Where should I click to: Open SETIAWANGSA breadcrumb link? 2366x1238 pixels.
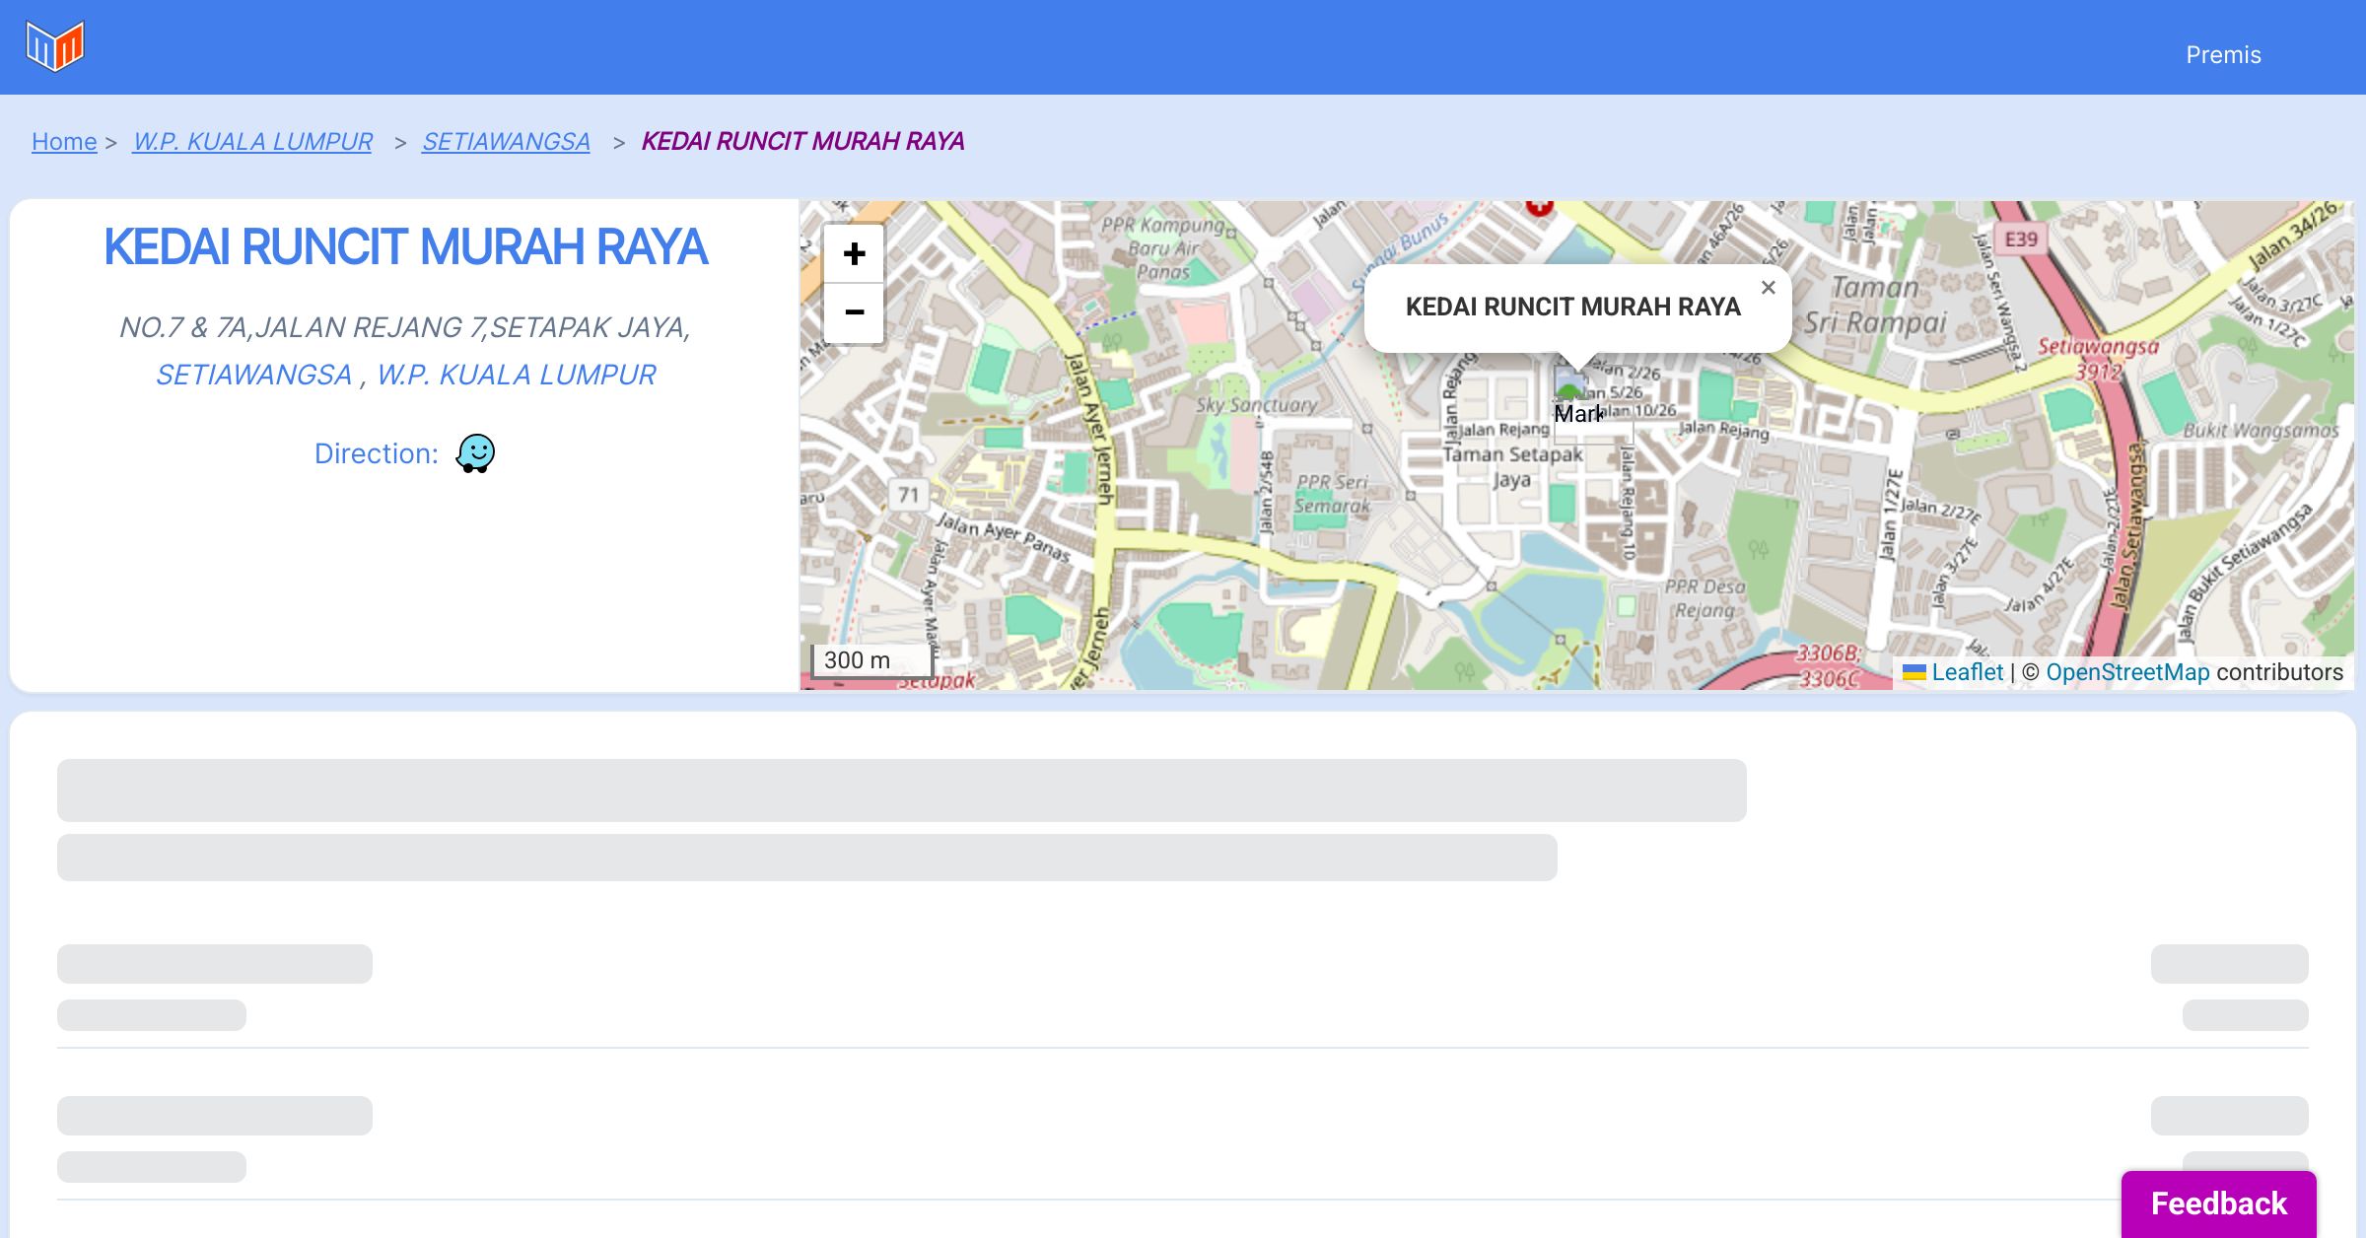click(x=506, y=142)
